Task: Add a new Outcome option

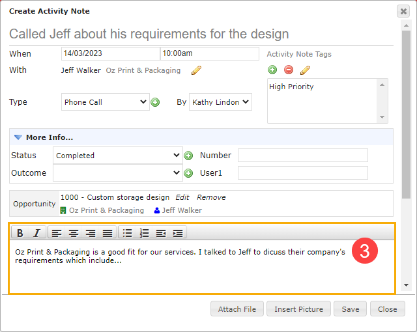Action: click(188, 173)
